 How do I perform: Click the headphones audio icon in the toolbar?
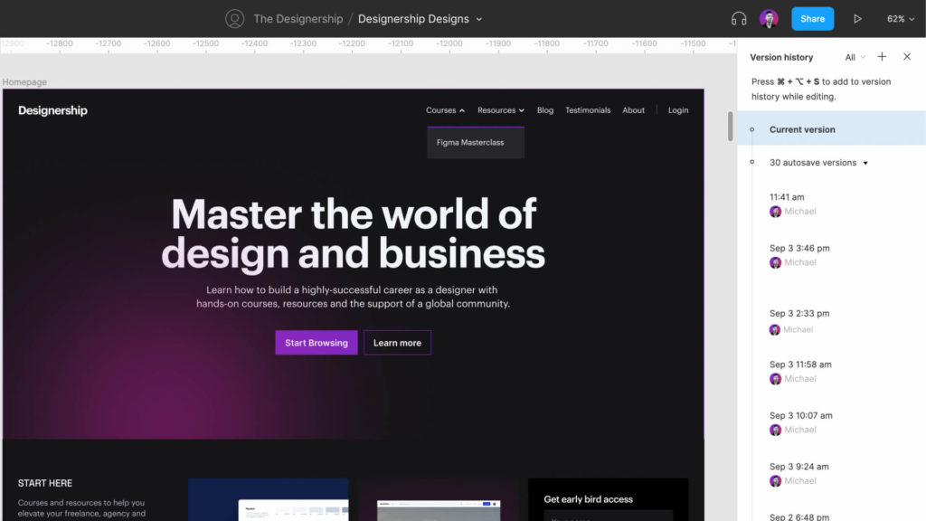click(738, 18)
